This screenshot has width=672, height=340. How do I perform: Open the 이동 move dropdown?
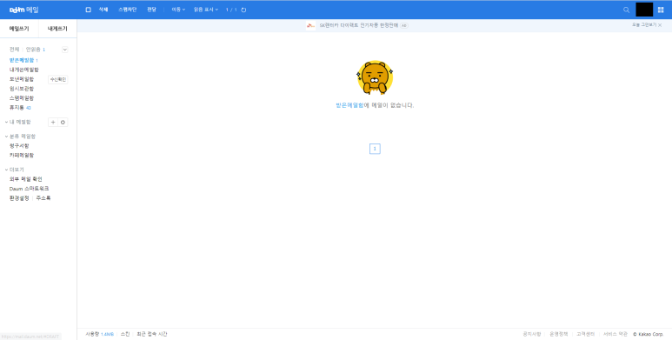coord(178,10)
